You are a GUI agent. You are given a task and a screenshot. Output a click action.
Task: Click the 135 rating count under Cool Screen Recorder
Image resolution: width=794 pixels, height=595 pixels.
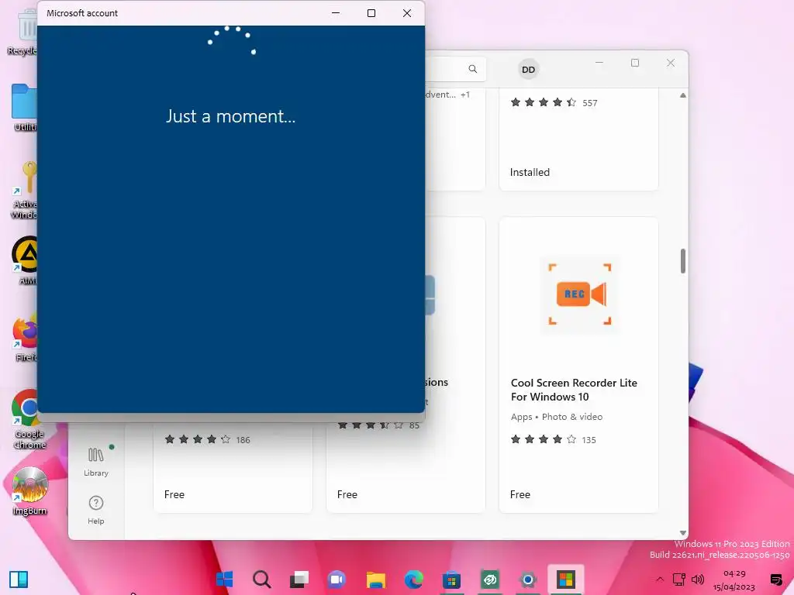(x=589, y=440)
